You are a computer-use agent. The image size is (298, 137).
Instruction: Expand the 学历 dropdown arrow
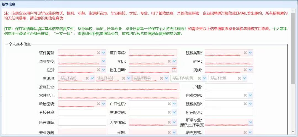coord(174,61)
